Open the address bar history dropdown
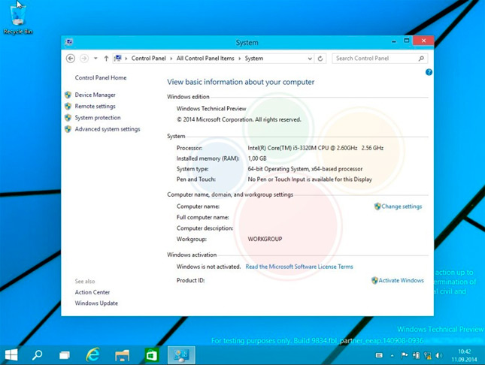The height and width of the screenshot is (365, 485). (310, 59)
